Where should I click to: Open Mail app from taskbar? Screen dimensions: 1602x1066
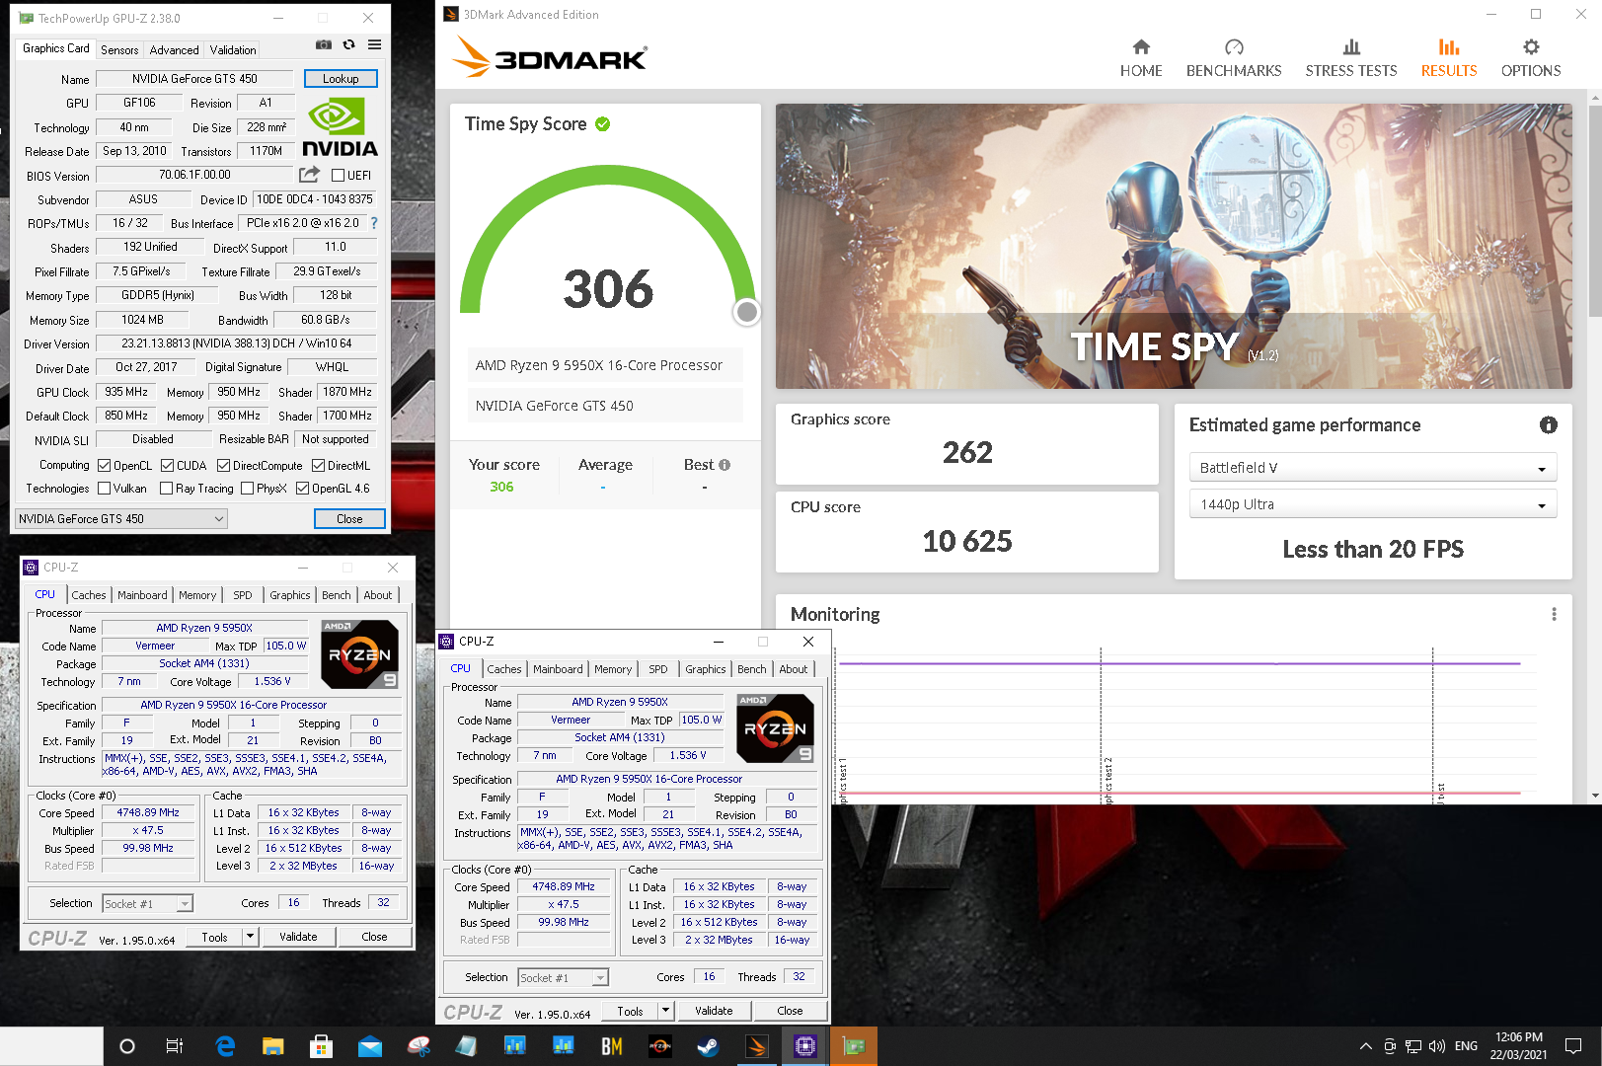(x=370, y=1046)
